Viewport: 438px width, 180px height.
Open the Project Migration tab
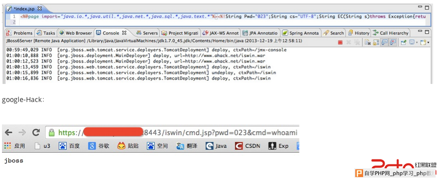(x=180, y=33)
